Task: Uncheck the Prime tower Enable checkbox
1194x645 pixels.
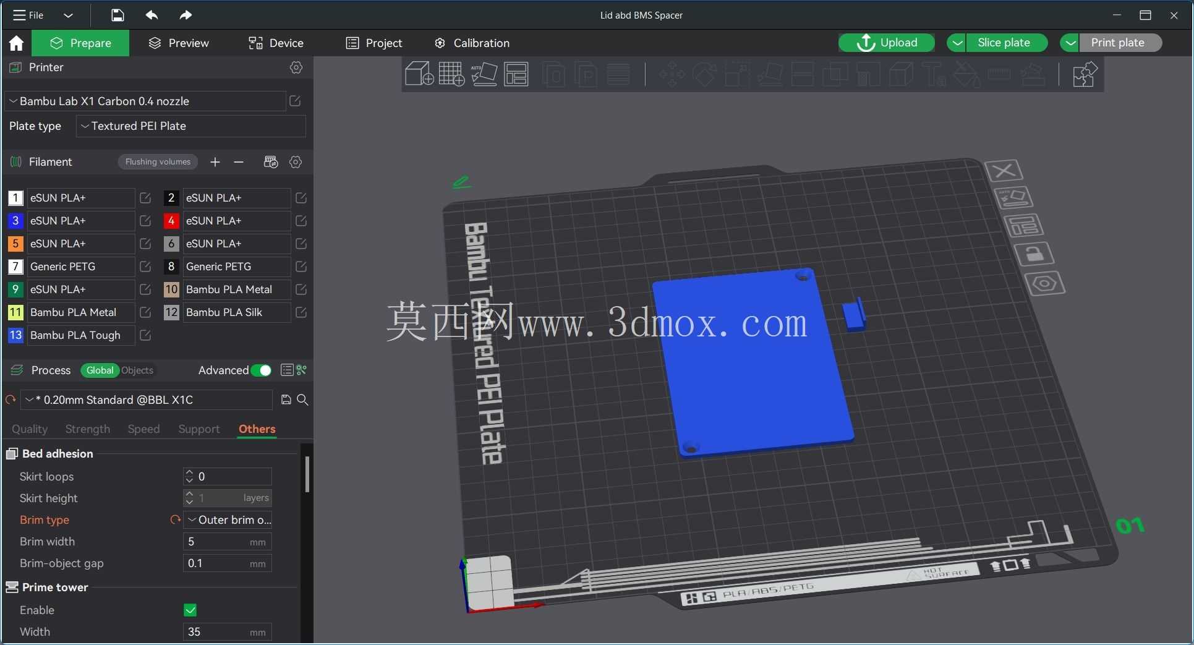Action: (190, 610)
